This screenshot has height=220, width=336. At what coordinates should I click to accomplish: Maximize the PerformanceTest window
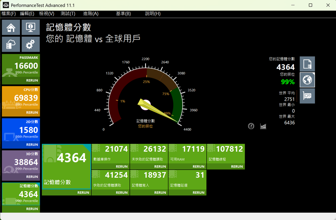310,5
